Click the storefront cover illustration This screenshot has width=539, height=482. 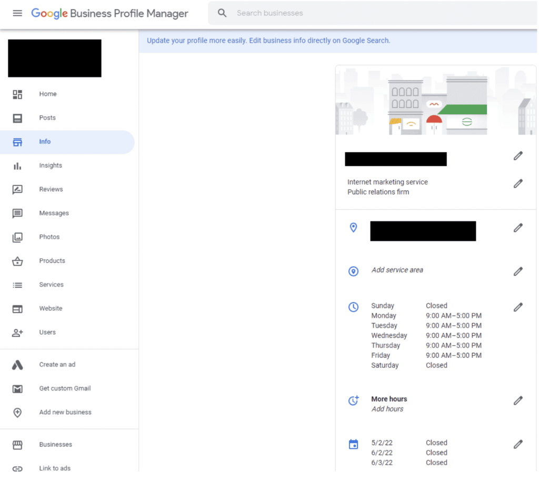point(435,100)
